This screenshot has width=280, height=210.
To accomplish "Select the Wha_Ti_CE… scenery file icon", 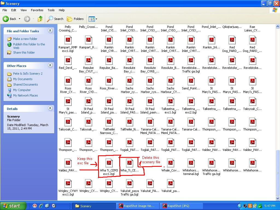I will pos(129,163).
